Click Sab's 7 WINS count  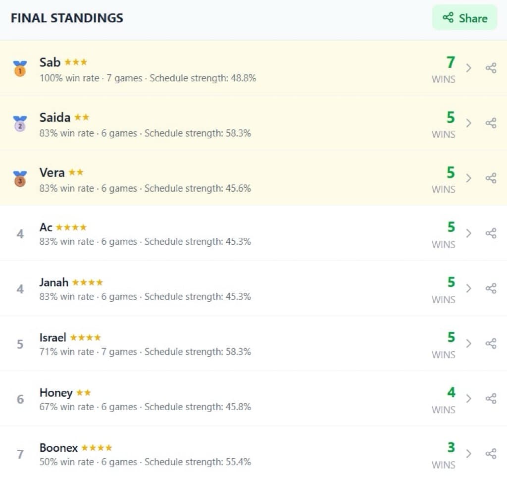coord(444,69)
